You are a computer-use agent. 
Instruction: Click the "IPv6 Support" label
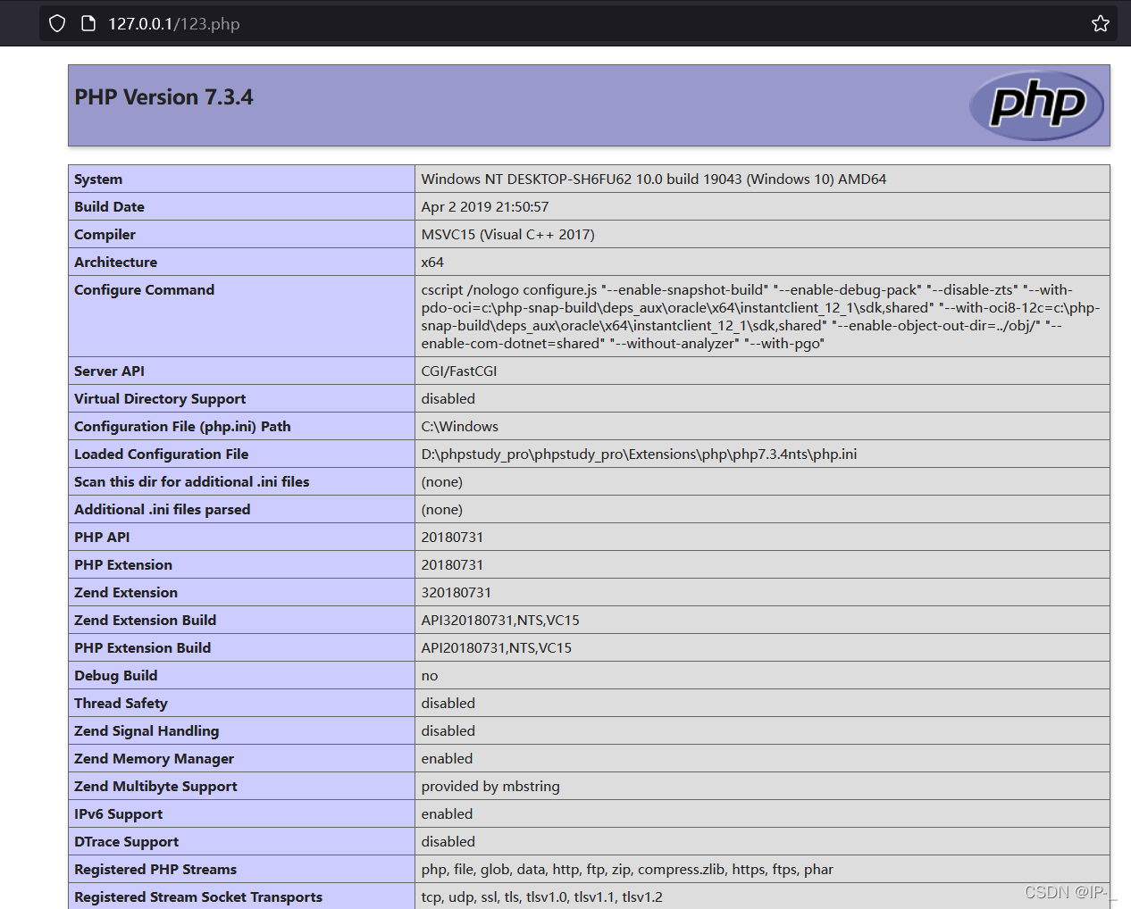click(118, 814)
